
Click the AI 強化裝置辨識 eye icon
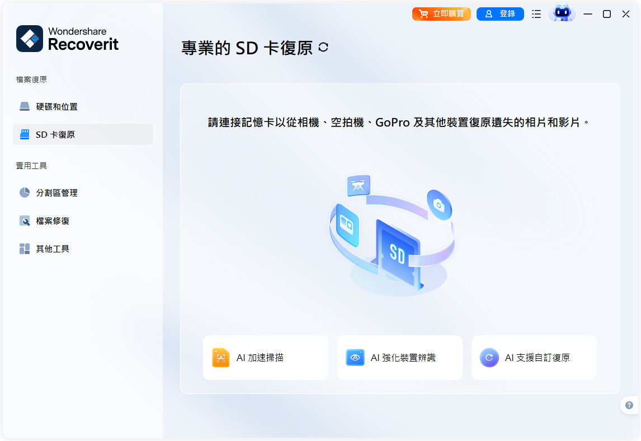[x=355, y=358]
